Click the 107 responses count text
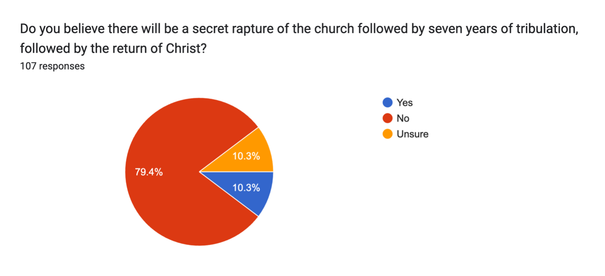The width and height of the screenshot is (605, 276). click(x=52, y=66)
